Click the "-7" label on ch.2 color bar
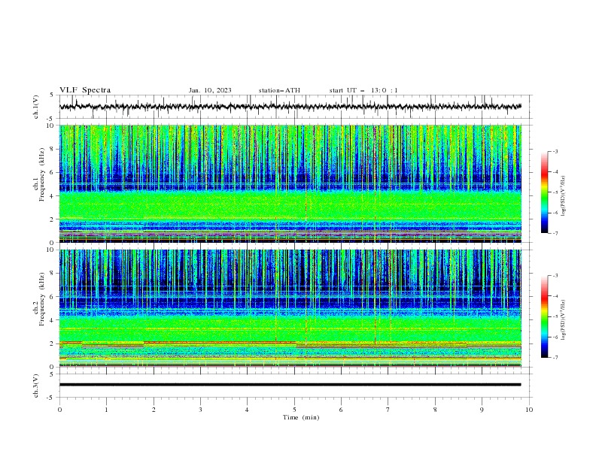Viewport: 596px width, 460px height. [x=555, y=357]
